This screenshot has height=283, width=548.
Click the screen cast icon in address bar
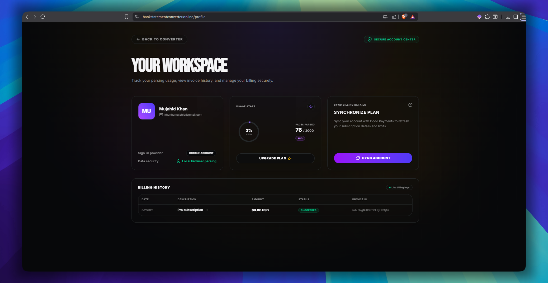385,17
